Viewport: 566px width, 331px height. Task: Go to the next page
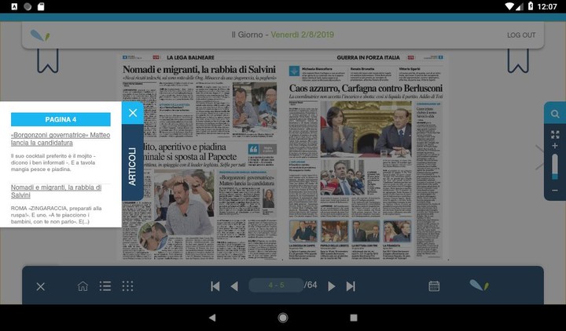click(332, 286)
